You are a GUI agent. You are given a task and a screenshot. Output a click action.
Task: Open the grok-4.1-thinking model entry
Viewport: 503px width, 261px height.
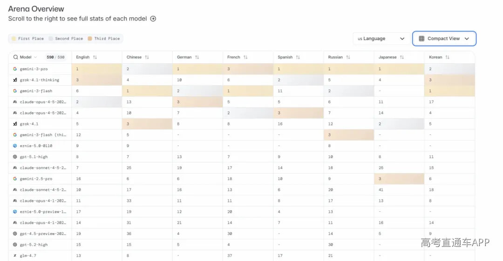(39, 80)
